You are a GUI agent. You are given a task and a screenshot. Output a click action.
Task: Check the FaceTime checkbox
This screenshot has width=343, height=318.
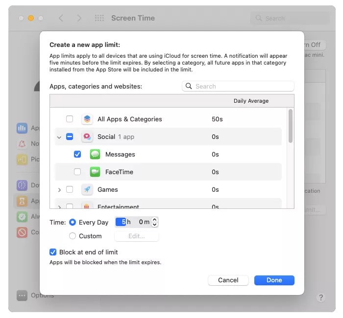coord(77,172)
